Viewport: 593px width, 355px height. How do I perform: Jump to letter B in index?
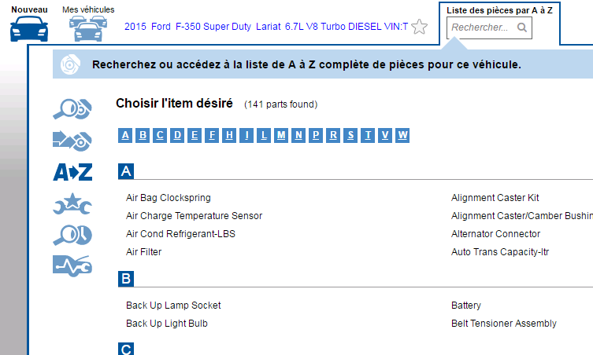coord(143,135)
